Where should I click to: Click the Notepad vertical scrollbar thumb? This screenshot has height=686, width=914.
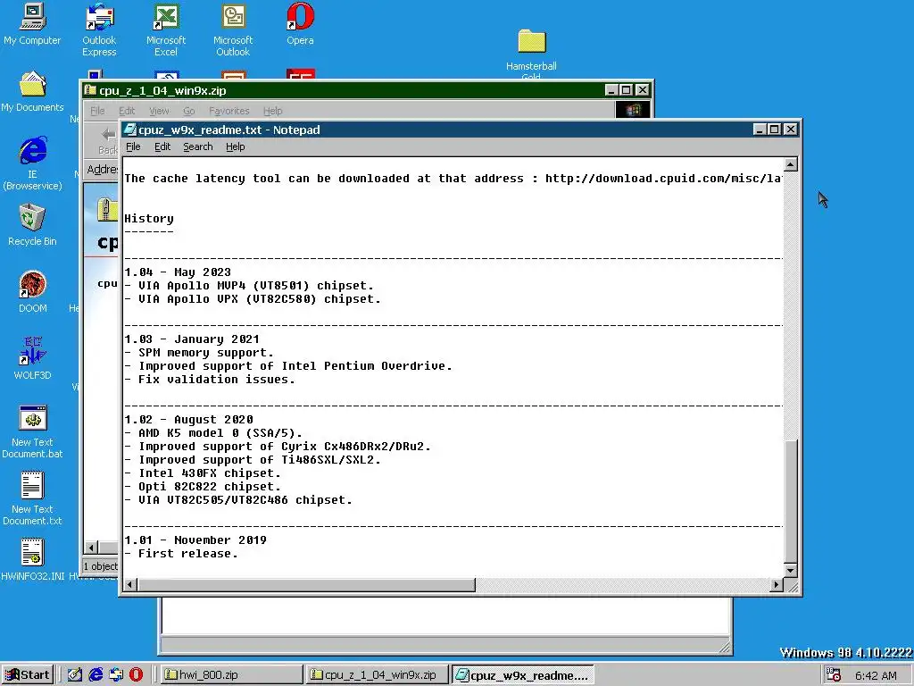791,502
